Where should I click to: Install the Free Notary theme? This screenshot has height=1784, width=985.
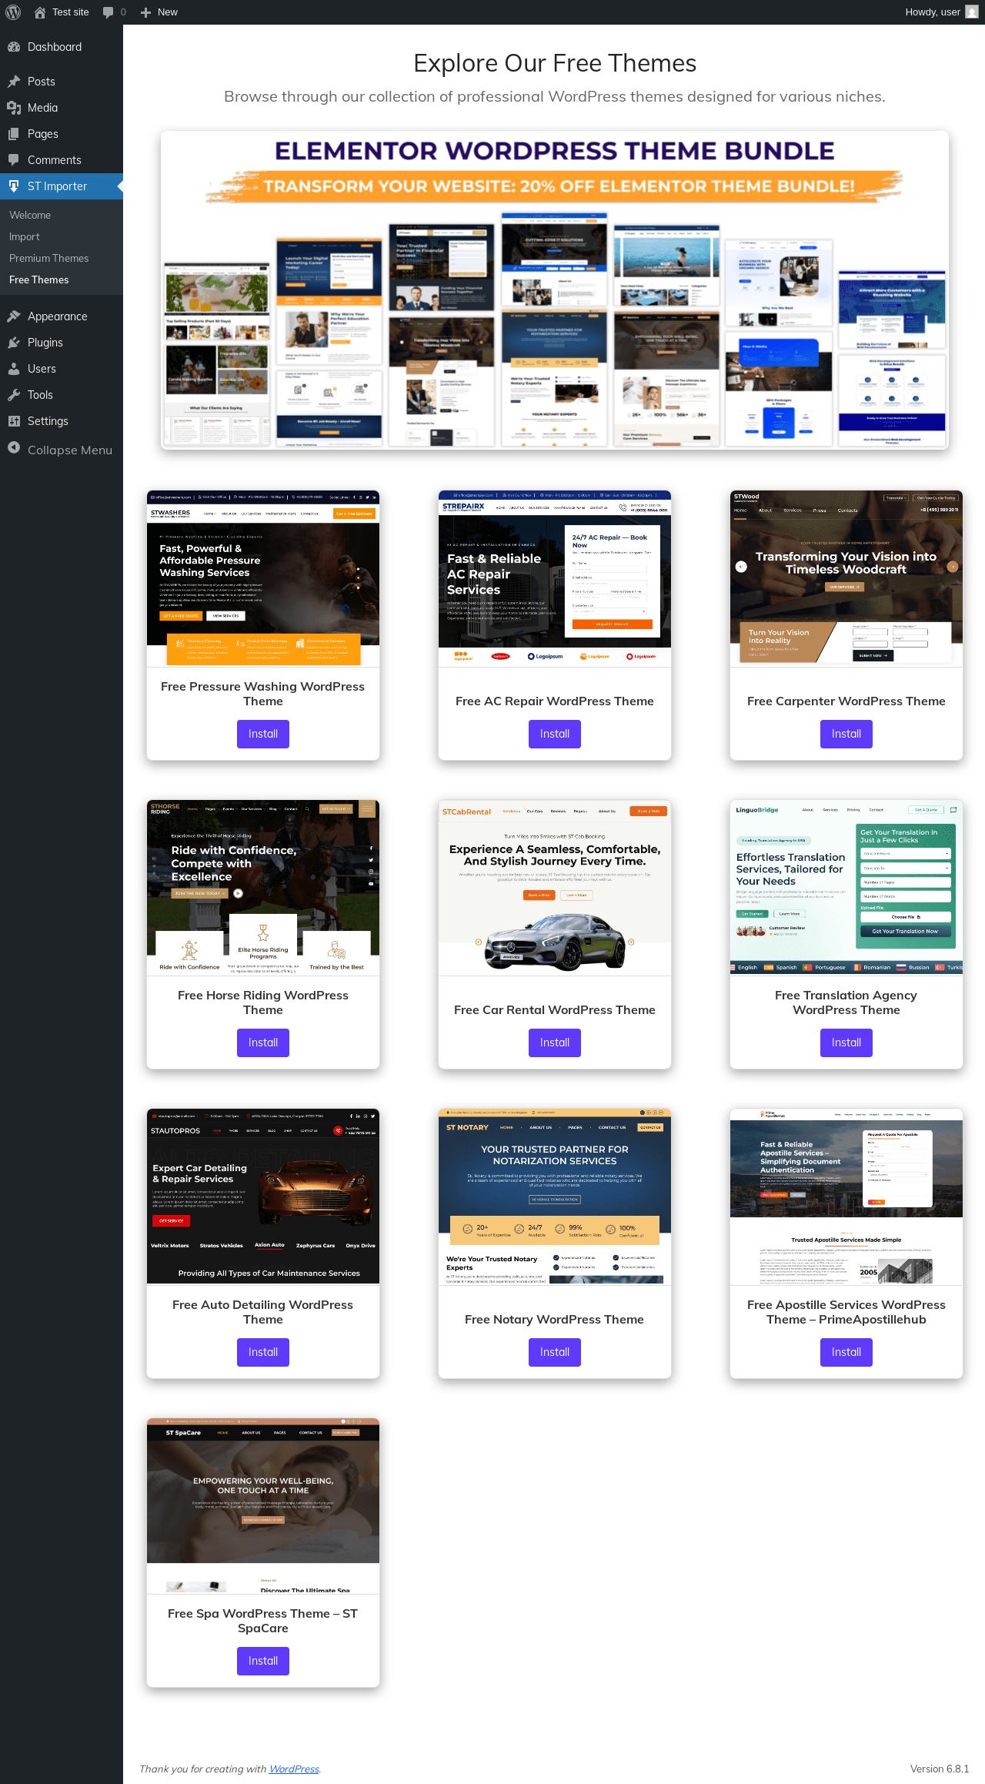pos(555,1352)
